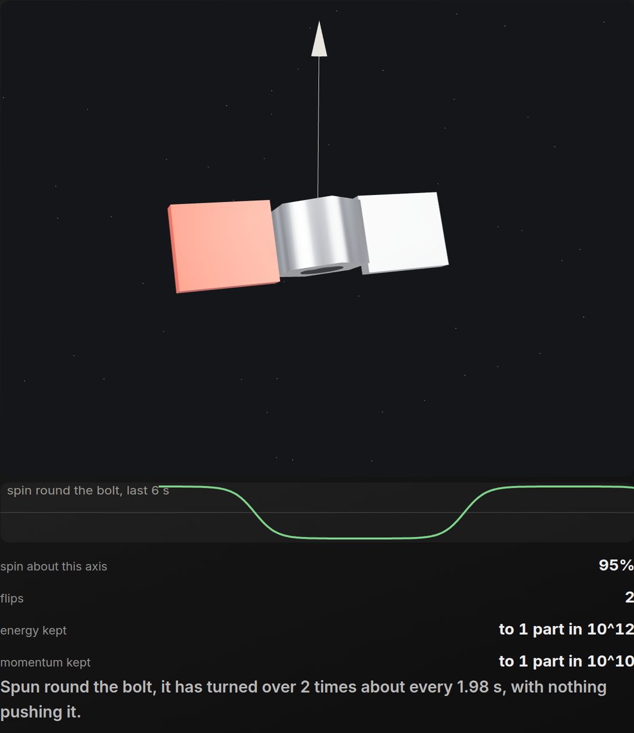Click the green spin curve in the graph

click(396, 512)
